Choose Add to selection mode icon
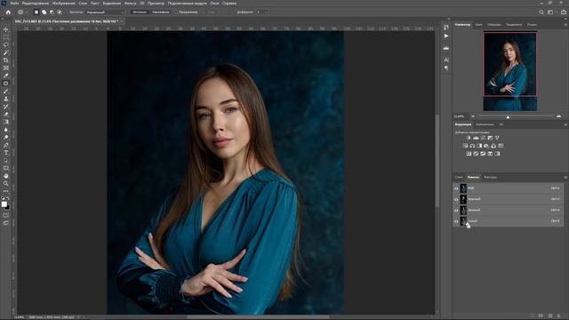 pyautogui.click(x=44, y=12)
